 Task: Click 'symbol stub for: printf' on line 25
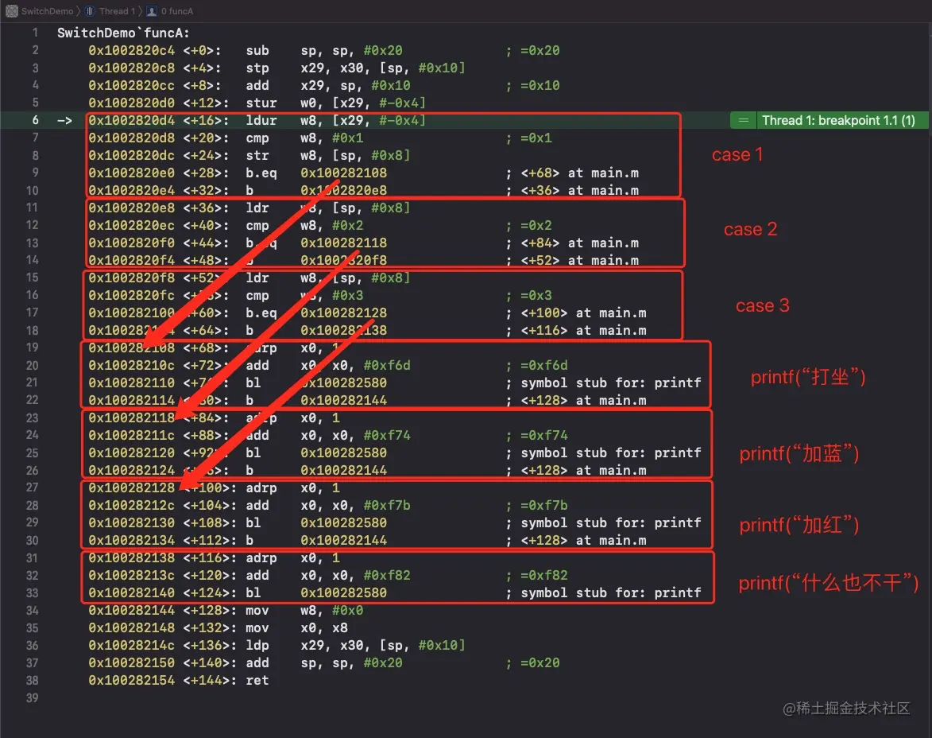pos(611,453)
